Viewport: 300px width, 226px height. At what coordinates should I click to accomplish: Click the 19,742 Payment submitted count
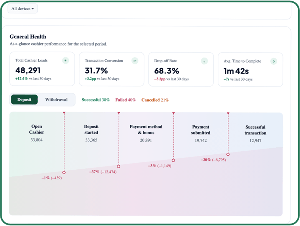tap(201, 140)
